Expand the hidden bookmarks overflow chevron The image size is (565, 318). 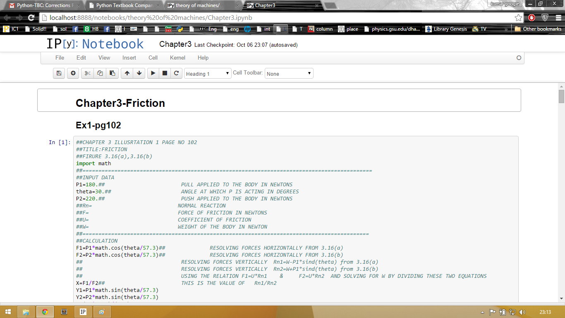[506, 29]
